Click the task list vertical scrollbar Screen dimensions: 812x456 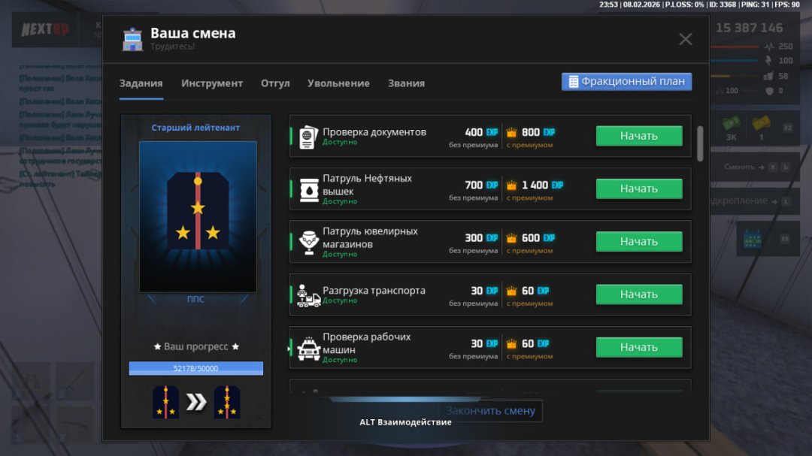click(x=701, y=143)
